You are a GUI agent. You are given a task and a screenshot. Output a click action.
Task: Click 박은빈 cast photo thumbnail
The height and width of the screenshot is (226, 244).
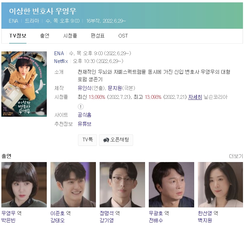[24, 185]
